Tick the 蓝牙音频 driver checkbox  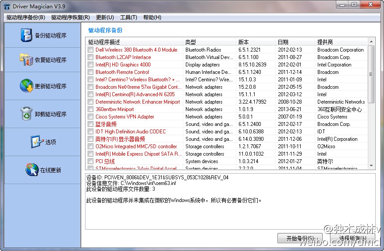click(91, 124)
